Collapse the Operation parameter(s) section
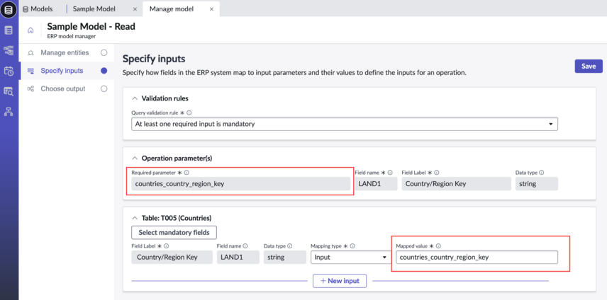Screen dimensions: 607x300 click(x=135, y=158)
